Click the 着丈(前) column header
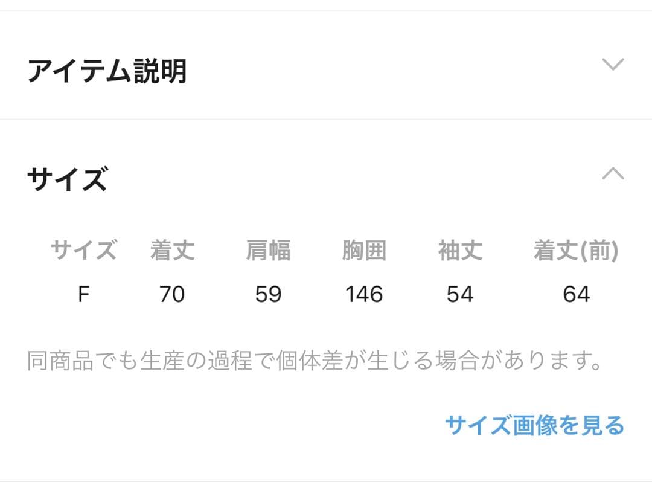The width and height of the screenshot is (652, 482). tap(576, 250)
